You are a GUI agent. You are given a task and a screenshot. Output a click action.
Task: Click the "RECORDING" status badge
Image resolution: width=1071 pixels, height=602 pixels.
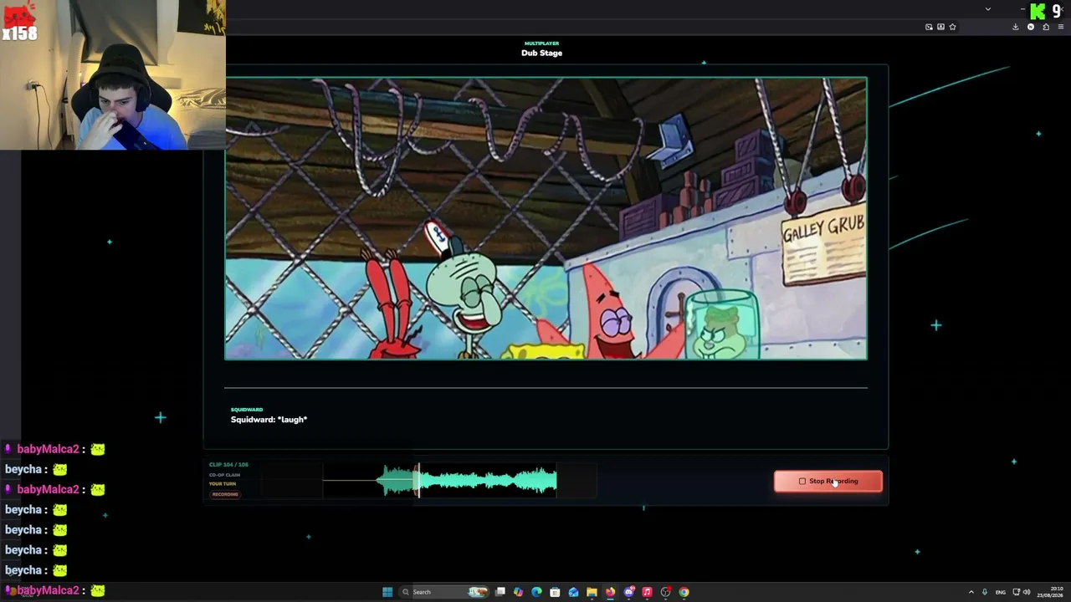(225, 494)
